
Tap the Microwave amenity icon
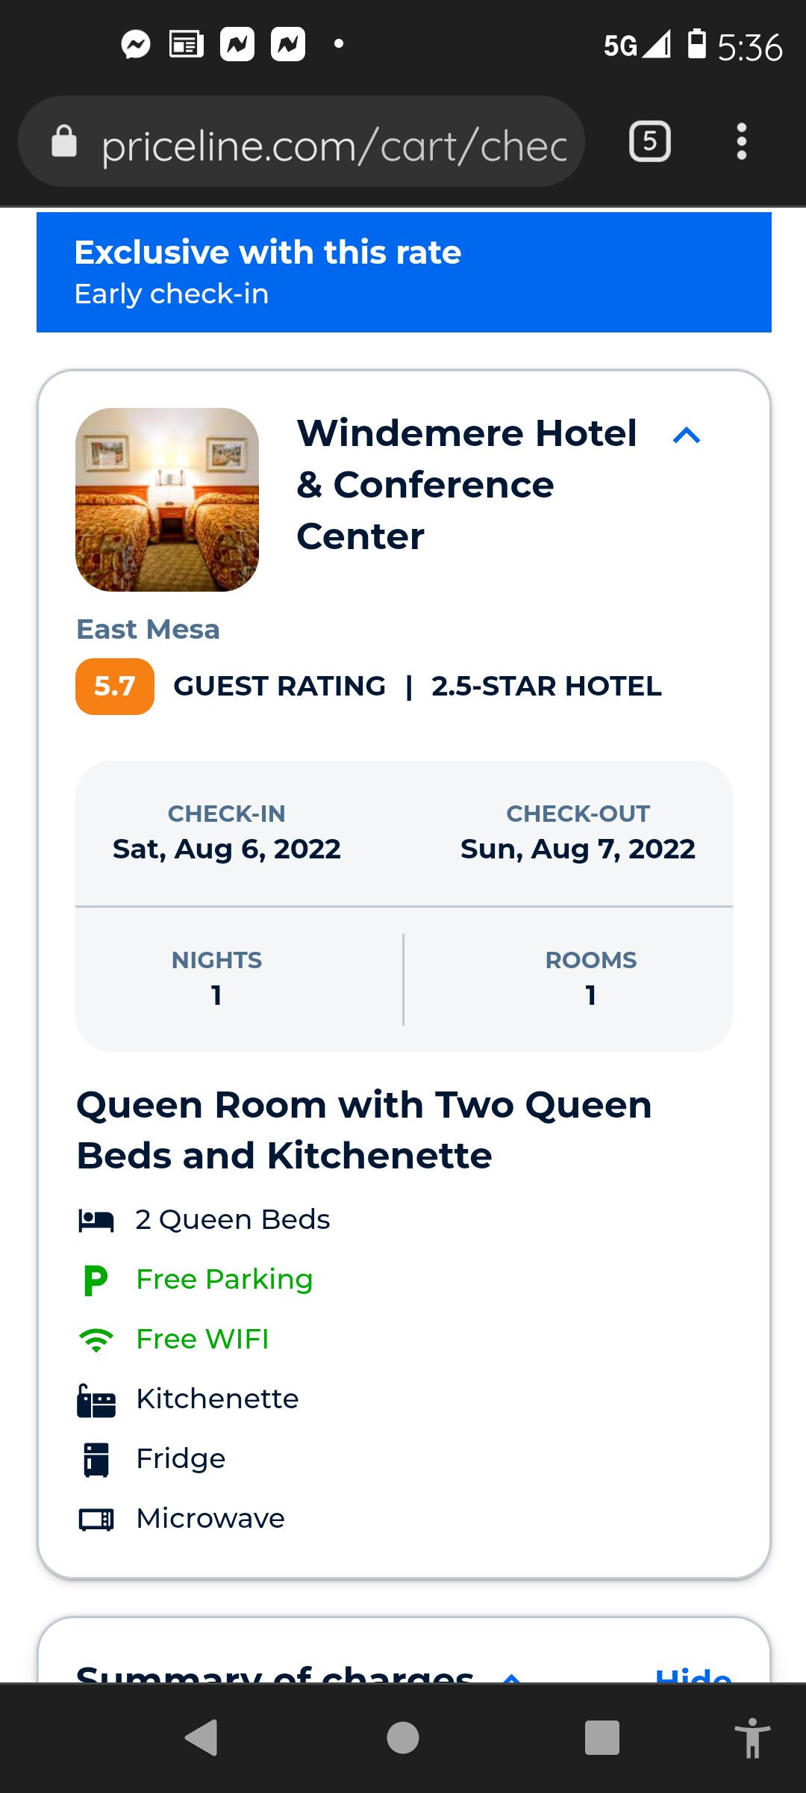[x=96, y=1520]
